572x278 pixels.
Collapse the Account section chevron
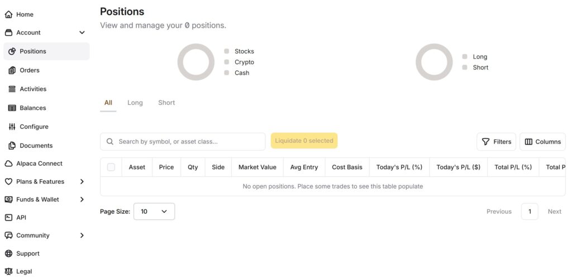82,33
